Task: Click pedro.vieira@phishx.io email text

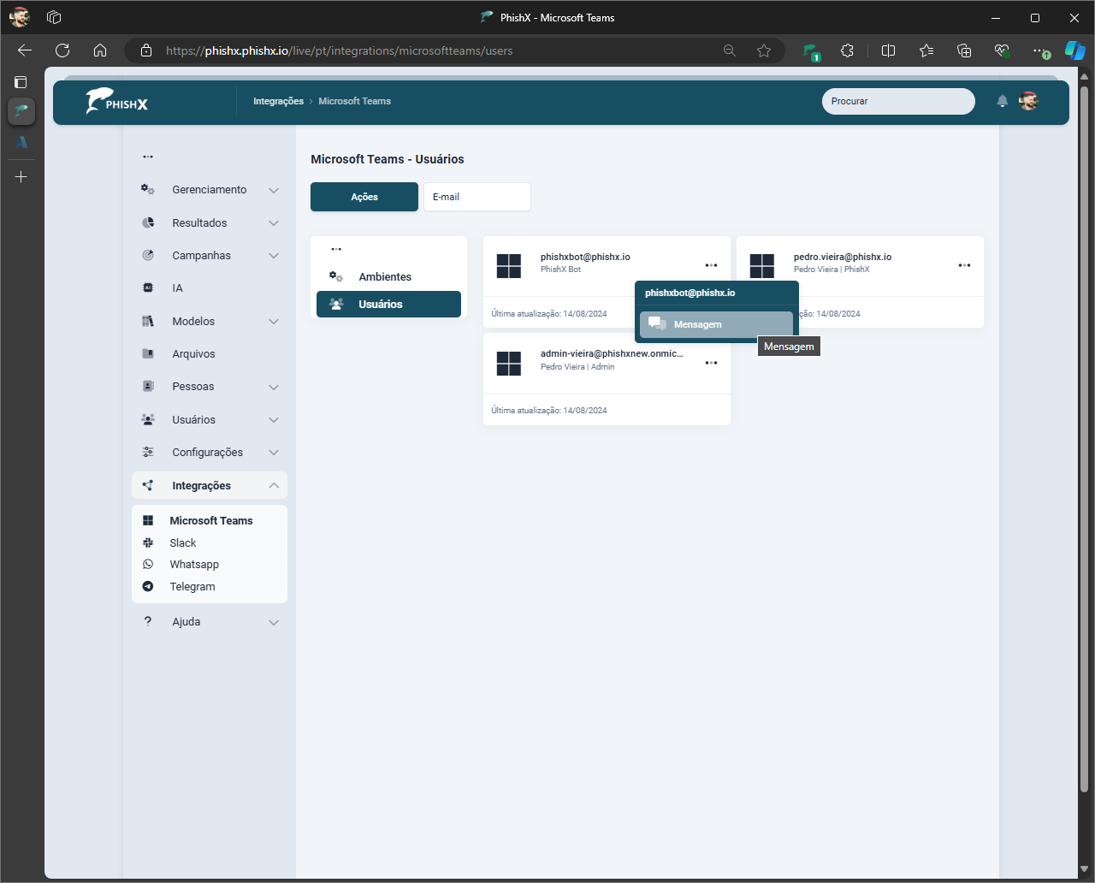Action: (x=843, y=257)
